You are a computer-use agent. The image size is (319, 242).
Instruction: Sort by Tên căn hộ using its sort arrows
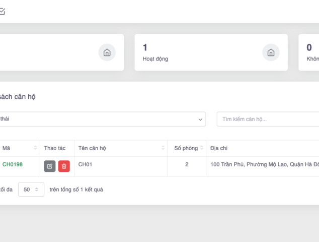(x=164, y=148)
